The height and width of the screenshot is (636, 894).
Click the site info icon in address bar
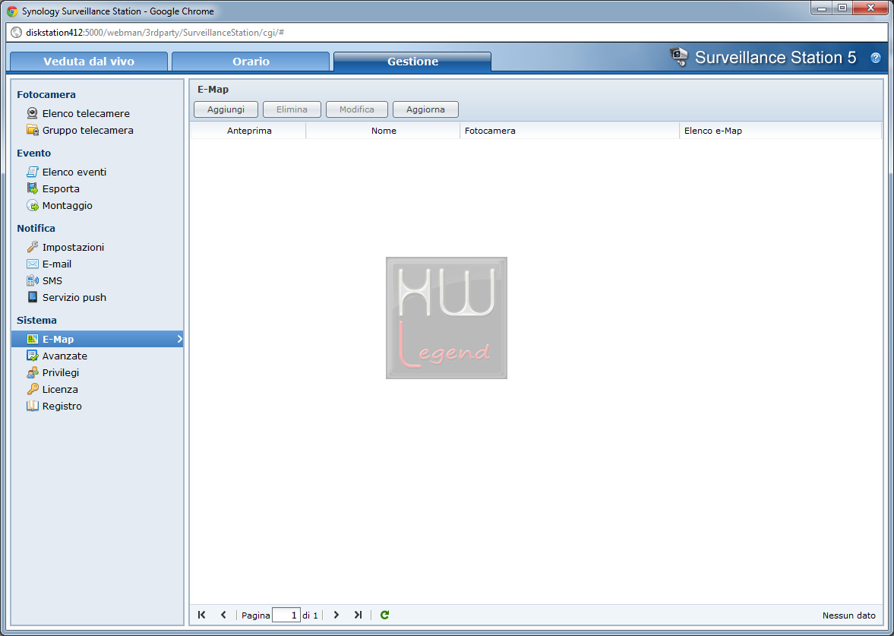(17, 33)
